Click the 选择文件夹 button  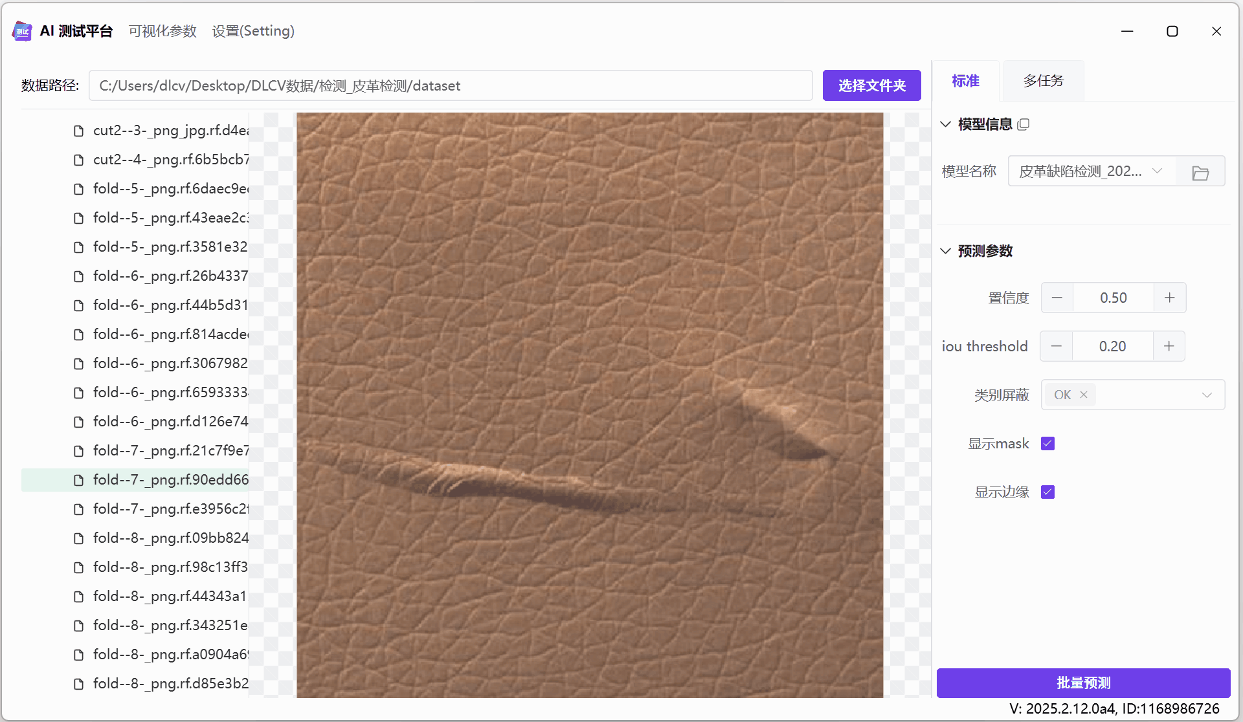click(871, 85)
